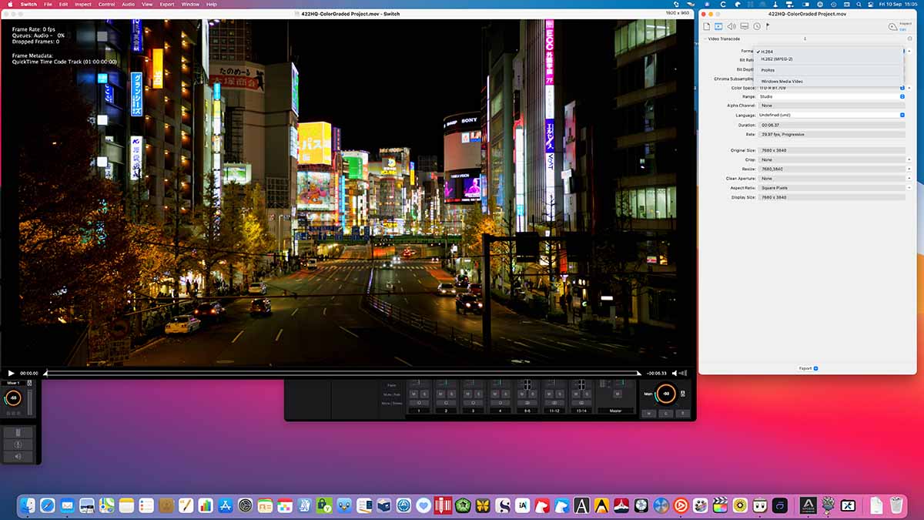Open the Audio menu
This screenshot has height=520, width=924.
click(129, 4)
